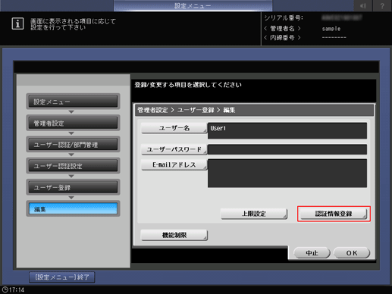Confirm with the OK button

tap(352, 253)
